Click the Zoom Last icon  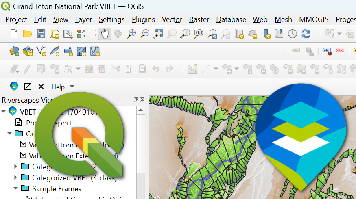pos(212,34)
